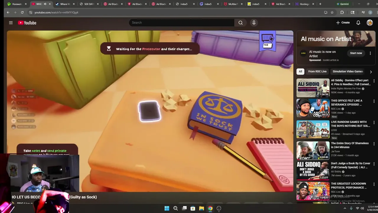The image size is (378, 213).
Task: Open the YouTube guide hamburger menu
Action: [x=11, y=22]
